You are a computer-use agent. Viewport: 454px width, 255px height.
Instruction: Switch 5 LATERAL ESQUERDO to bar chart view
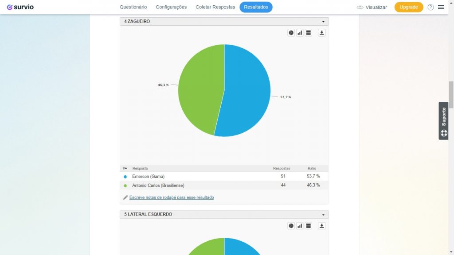pos(300,226)
